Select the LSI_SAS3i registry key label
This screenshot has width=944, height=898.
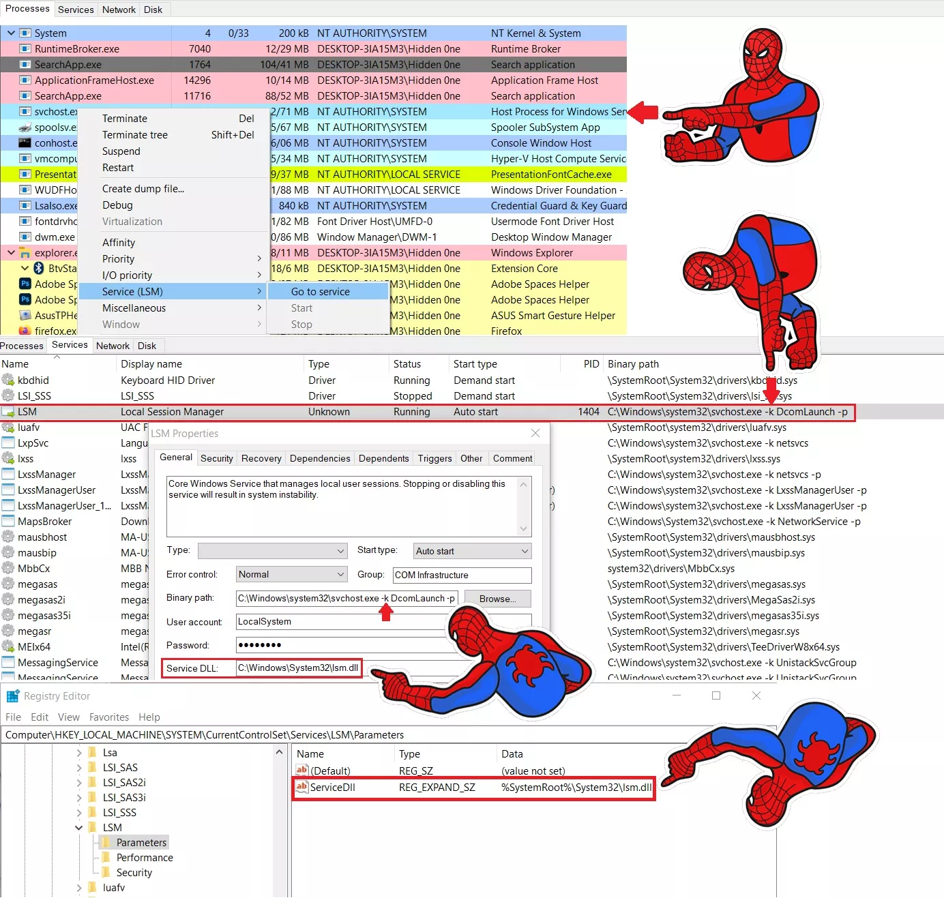124,798
